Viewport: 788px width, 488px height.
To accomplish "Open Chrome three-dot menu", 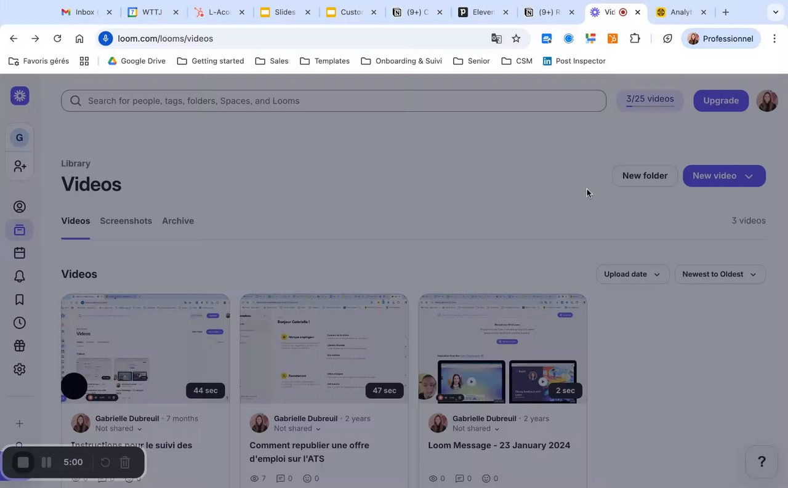I will (774, 39).
